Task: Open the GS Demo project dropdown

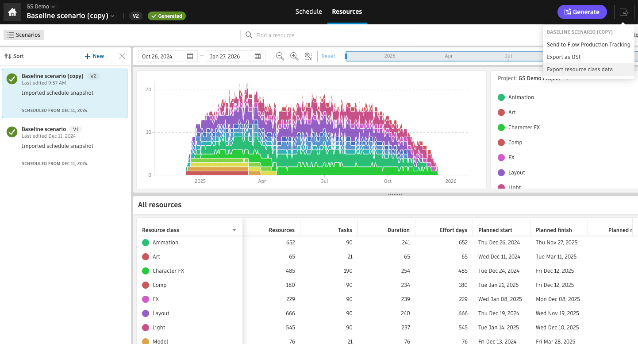Action: (x=41, y=7)
